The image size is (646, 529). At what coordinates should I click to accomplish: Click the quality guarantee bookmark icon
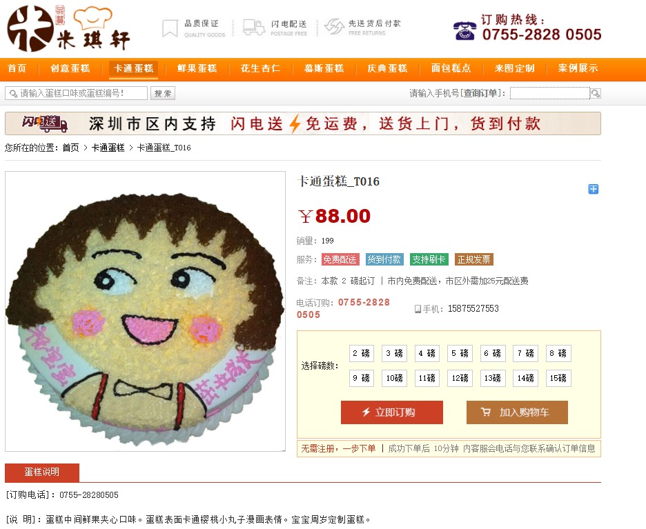[x=170, y=28]
